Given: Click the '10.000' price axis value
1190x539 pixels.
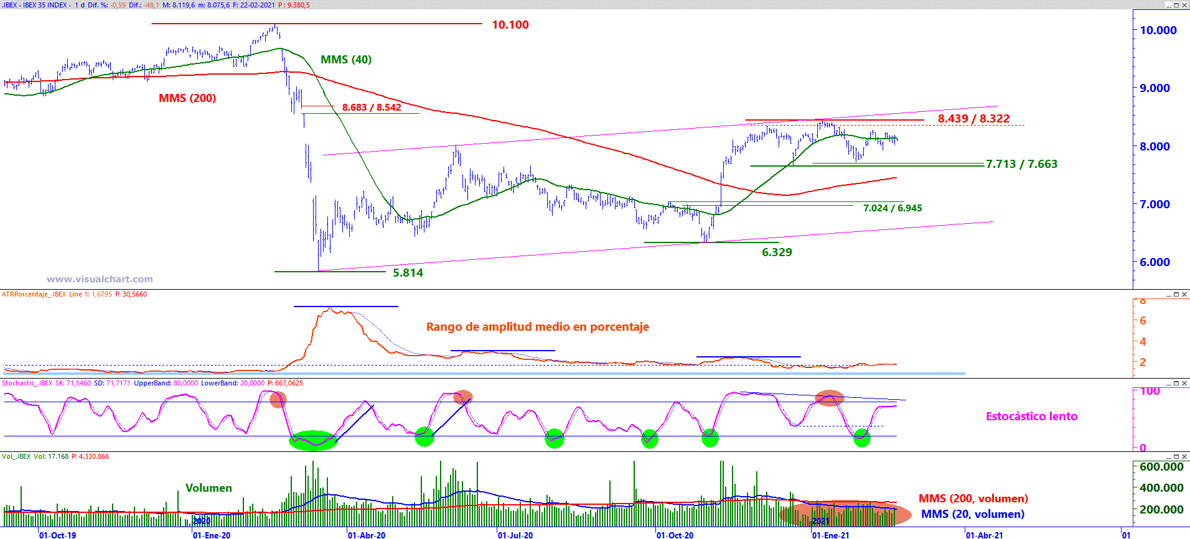Looking at the screenshot, I should click(x=1158, y=30).
